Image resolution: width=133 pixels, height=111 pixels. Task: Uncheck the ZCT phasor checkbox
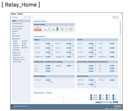click(113, 99)
